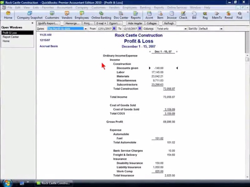250x187 pixels.
Task: Close the Open Windows panel
Action: click(32, 23)
